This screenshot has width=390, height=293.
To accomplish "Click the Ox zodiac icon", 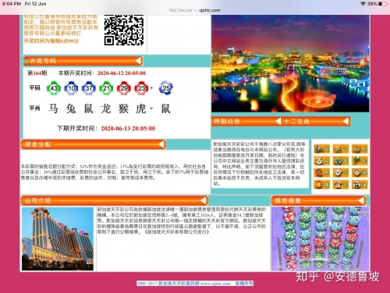I will (x=341, y=148).
